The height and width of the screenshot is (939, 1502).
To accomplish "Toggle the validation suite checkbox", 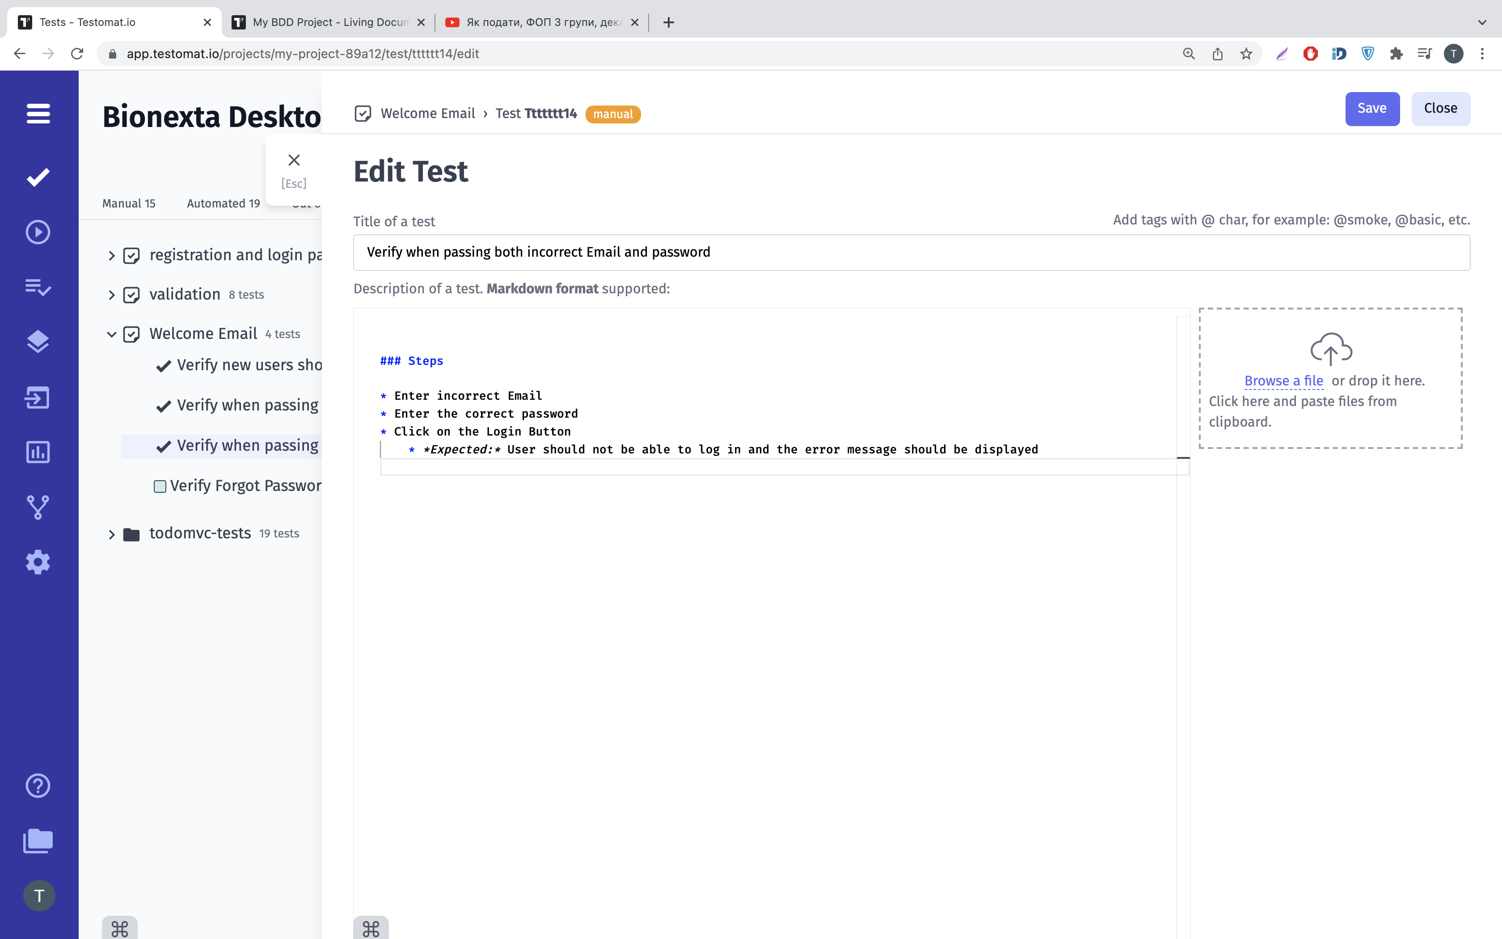I will tap(131, 295).
